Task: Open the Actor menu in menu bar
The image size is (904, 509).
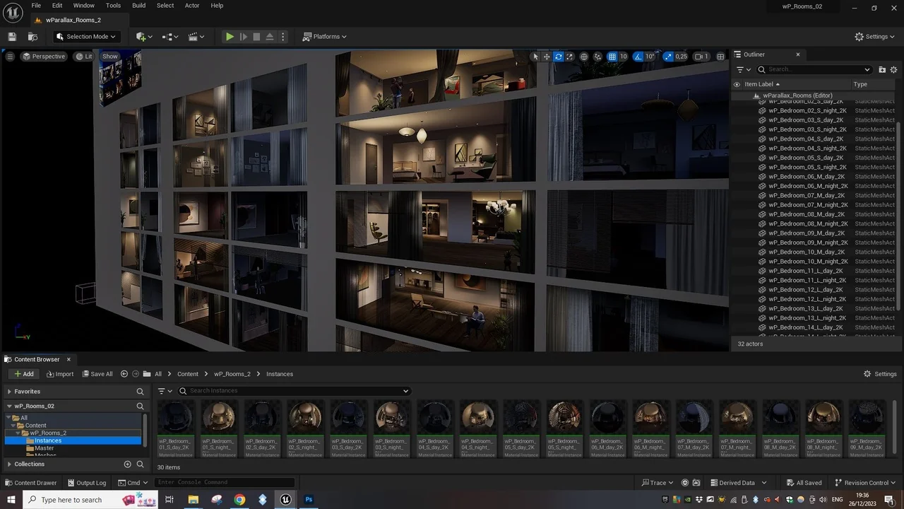Action: coord(192,6)
